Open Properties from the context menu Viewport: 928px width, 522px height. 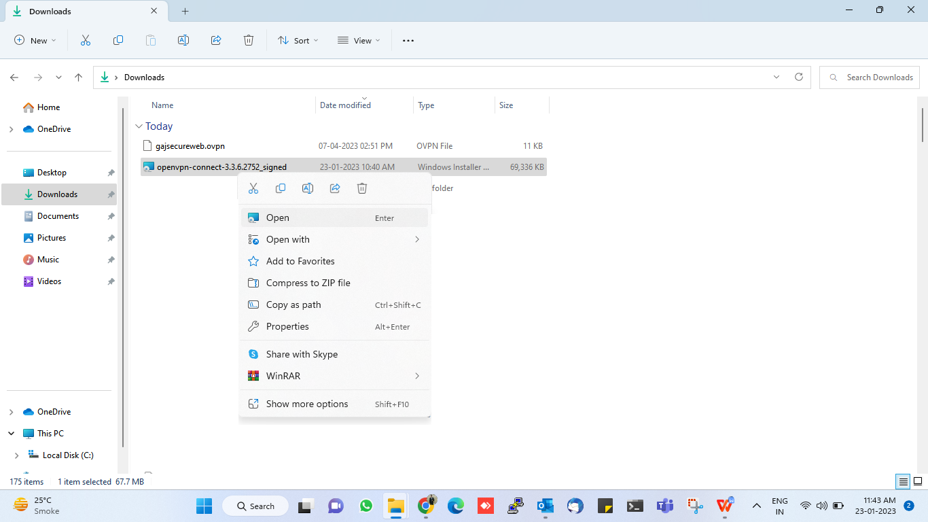point(335,326)
